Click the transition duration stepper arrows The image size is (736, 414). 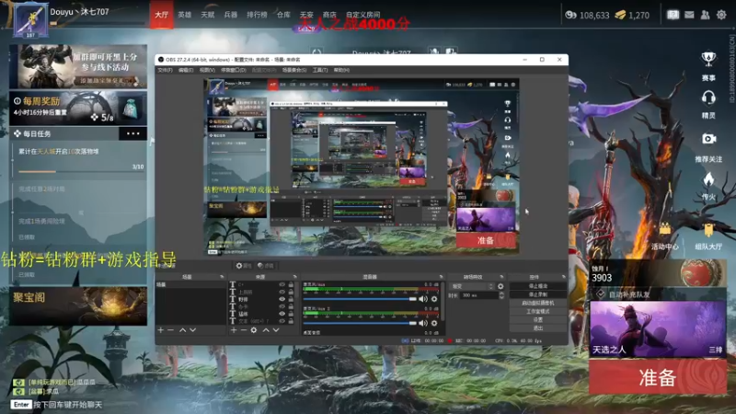click(x=501, y=295)
